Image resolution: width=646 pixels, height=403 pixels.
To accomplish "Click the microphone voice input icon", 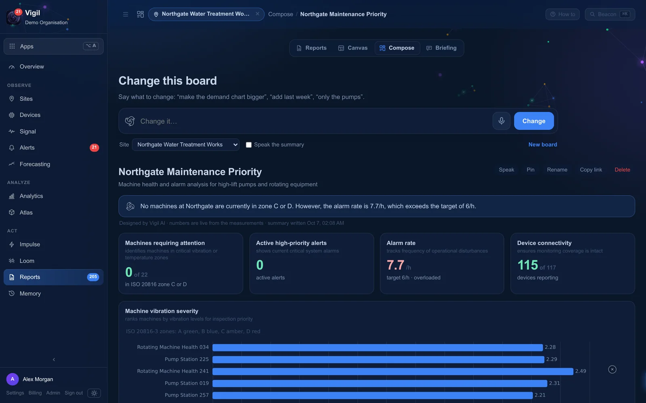I will click(x=501, y=121).
